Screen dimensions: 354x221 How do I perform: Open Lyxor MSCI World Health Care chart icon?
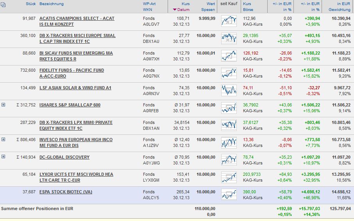coord(229,177)
